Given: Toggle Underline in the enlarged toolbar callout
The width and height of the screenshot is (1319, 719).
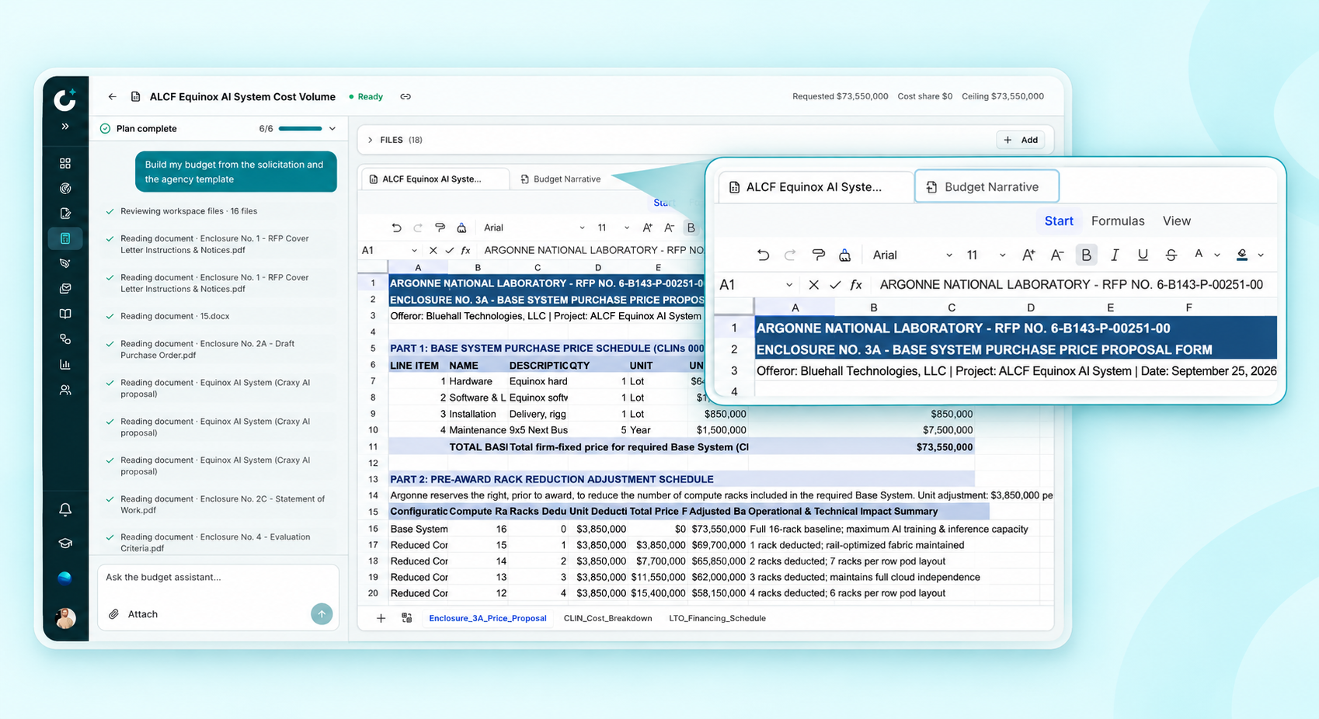Looking at the screenshot, I should point(1143,255).
